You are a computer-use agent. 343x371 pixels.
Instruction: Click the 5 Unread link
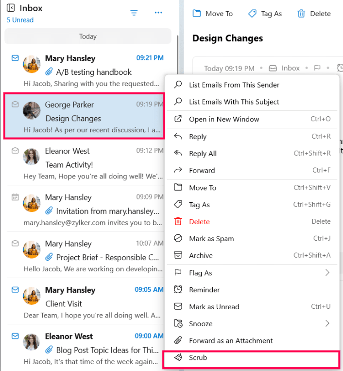(x=20, y=20)
